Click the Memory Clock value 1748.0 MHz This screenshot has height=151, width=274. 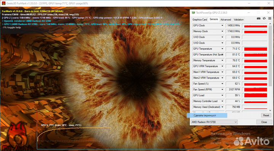coord(233,31)
